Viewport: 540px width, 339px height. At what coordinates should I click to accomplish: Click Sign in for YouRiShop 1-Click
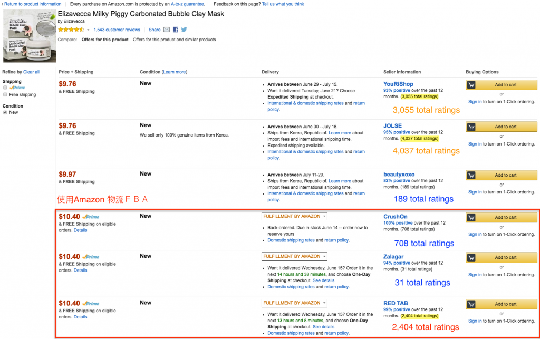[x=475, y=102]
